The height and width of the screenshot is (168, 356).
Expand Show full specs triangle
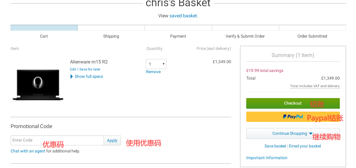pyautogui.click(x=72, y=77)
